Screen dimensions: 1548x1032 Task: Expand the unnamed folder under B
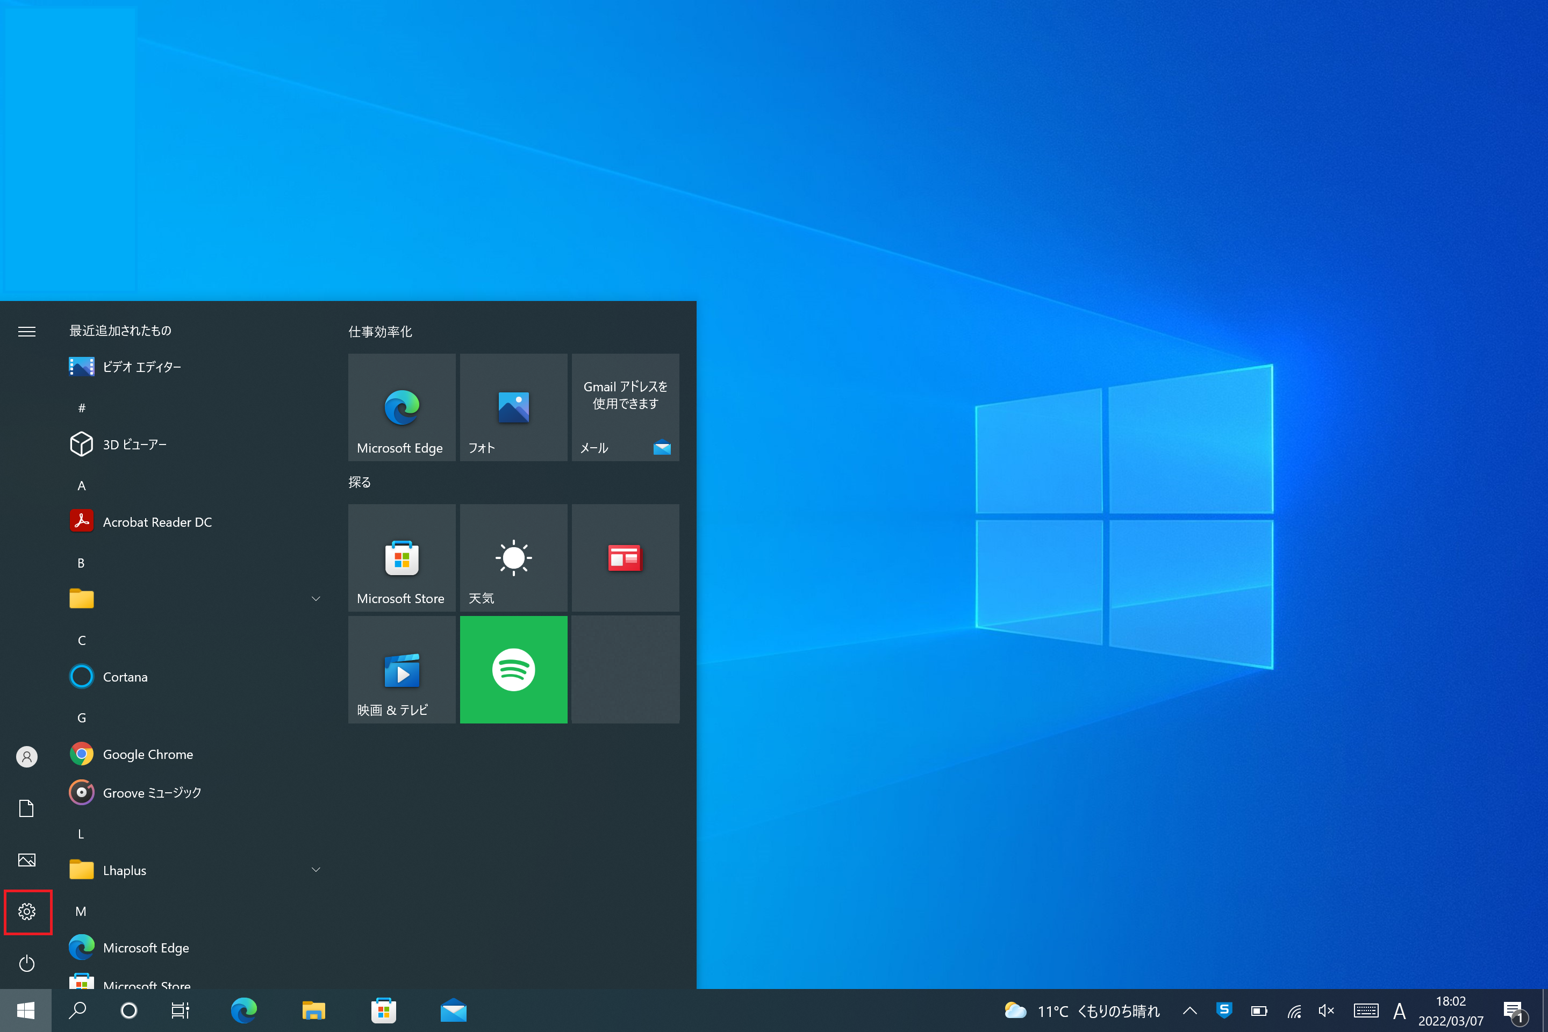click(196, 599)
